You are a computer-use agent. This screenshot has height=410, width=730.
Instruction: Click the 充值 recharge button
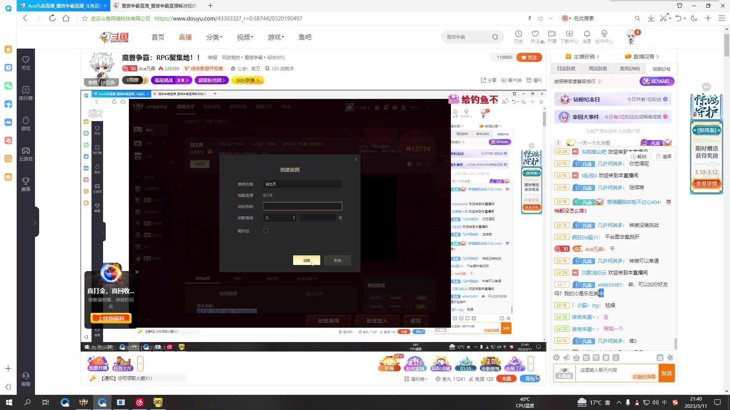[x=506, y=378]
